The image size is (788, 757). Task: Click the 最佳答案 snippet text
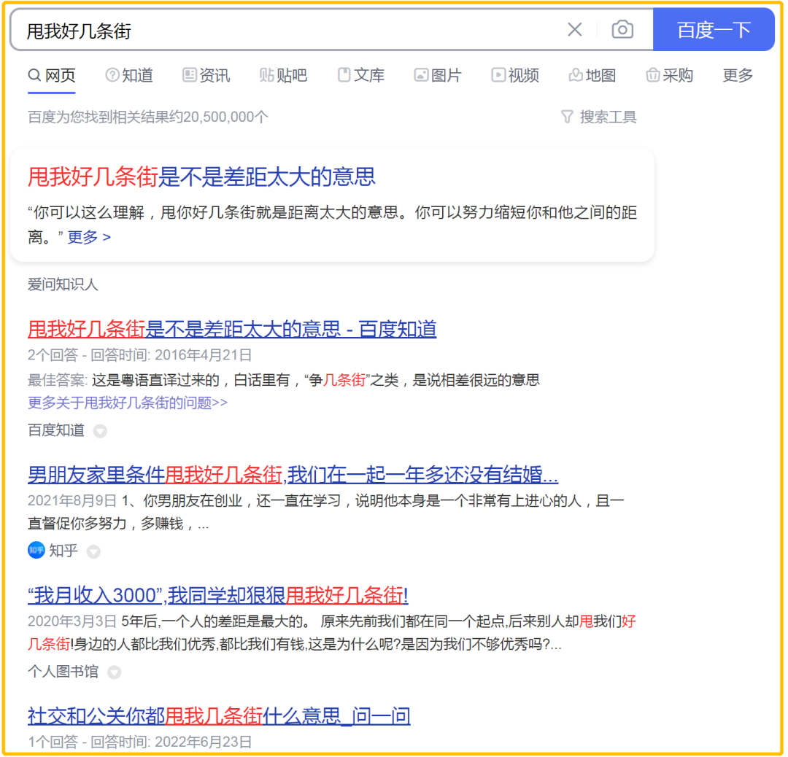click(284, 380)
